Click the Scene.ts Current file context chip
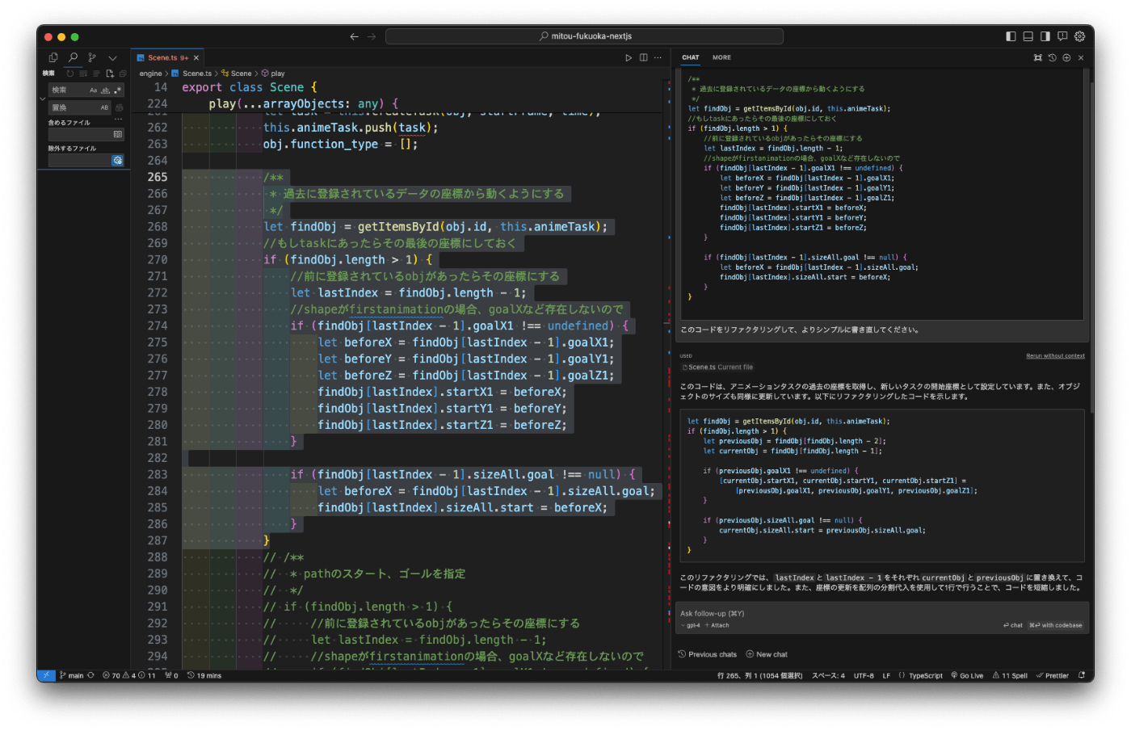This screenshot has width=1131, height=731. point(717,368)
